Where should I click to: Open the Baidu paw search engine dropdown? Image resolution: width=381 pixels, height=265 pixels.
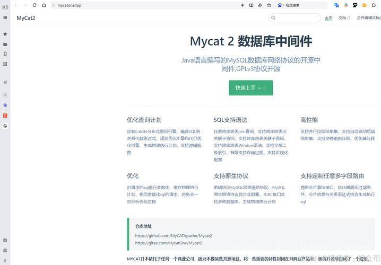[x=281, y=5]
